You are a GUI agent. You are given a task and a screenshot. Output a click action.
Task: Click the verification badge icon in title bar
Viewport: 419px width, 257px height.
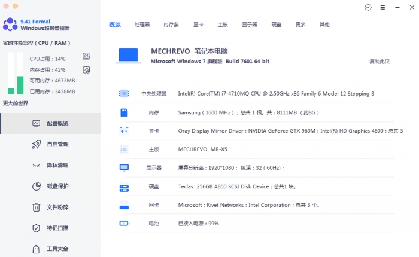[x=368, y=7]
